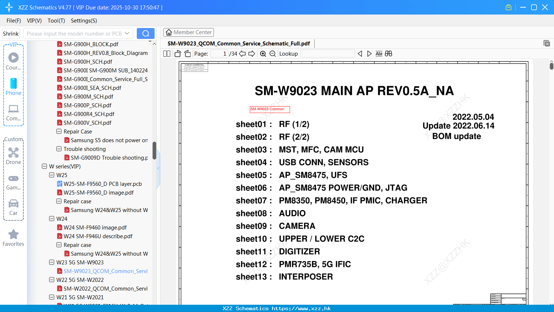
Task: Open the Settings(S) menu
Action: click(x=84, y=21)
